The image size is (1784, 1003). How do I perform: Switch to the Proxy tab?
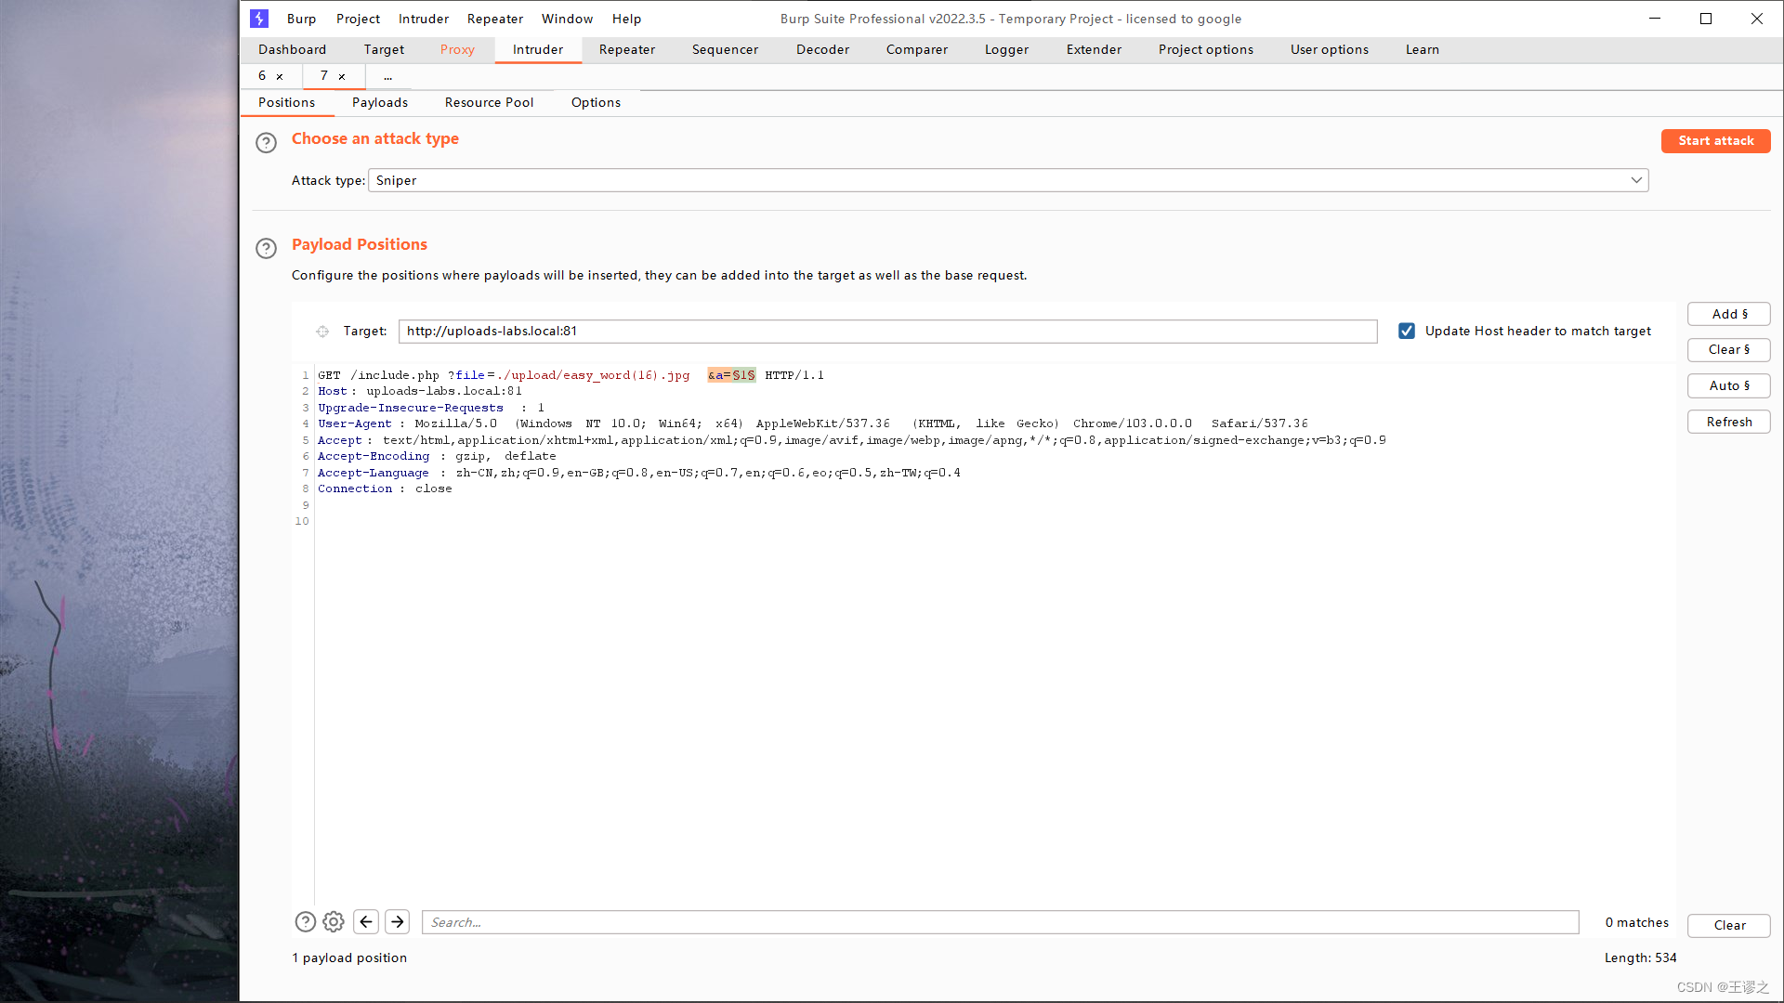(x=457, y=49)
